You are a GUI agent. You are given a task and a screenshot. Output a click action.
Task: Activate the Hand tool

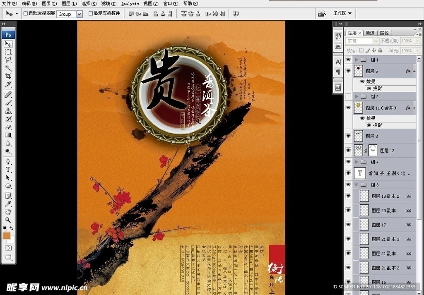(8, 212)
